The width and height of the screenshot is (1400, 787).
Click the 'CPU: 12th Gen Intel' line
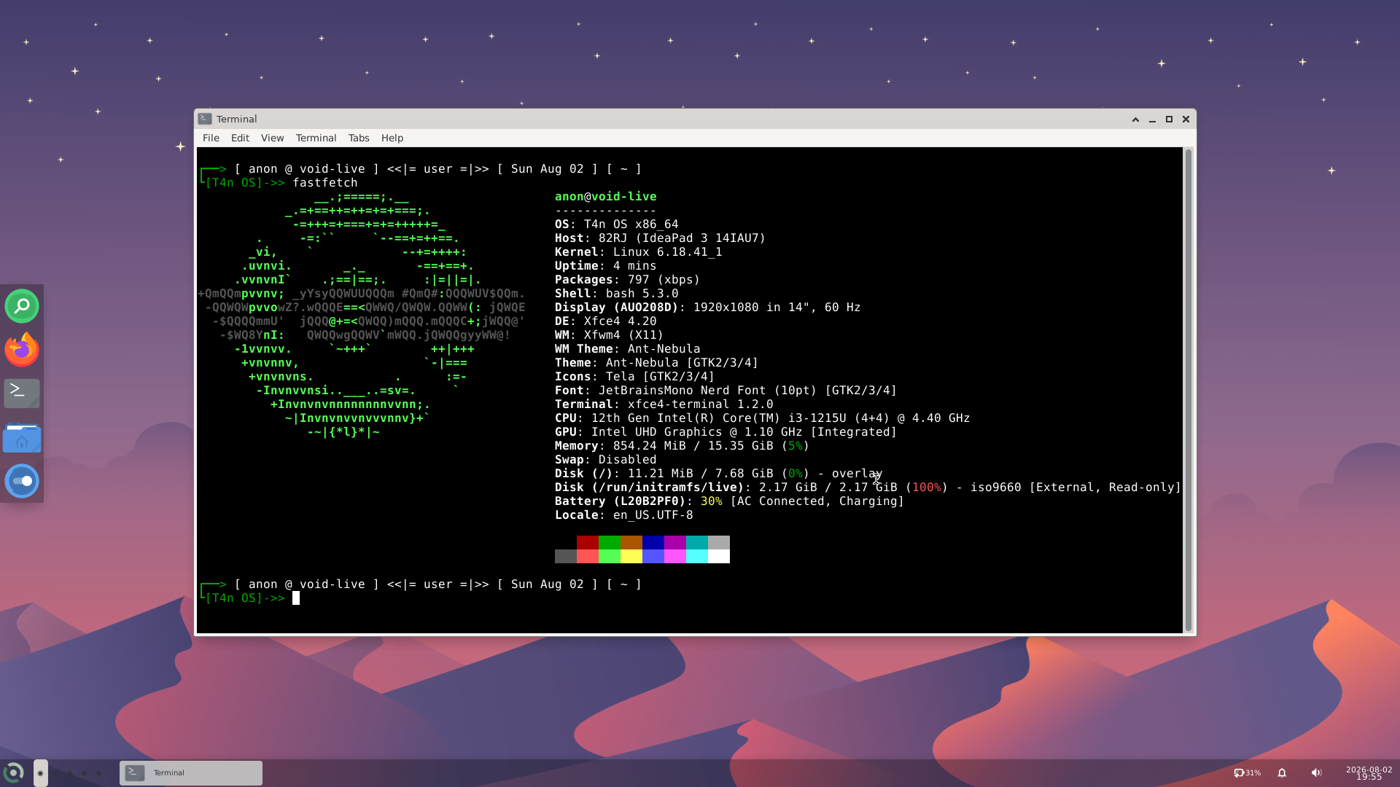click(x=762, y=418)
